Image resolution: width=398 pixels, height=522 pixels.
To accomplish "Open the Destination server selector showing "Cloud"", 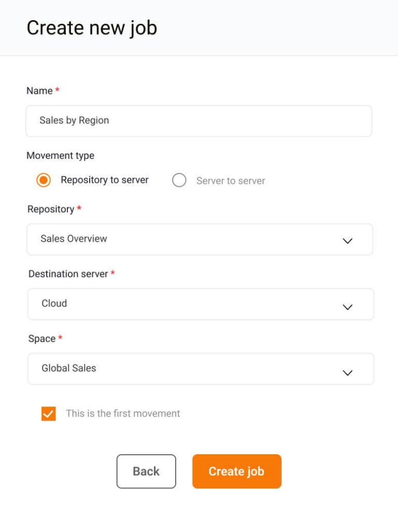I will [x=199, y=304].
